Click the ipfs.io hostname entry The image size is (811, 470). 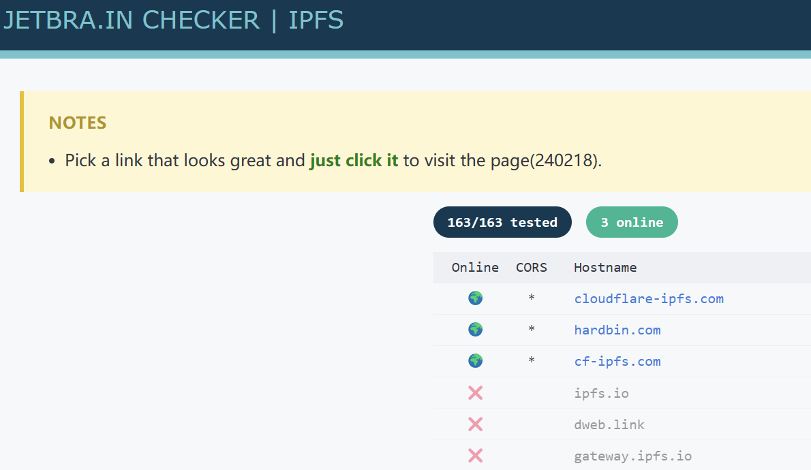click(x=601, y=393)
